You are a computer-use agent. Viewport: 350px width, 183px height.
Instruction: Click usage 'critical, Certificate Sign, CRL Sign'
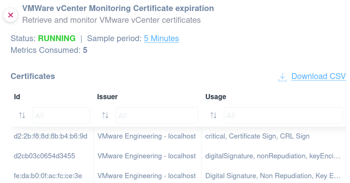[258, 136]
